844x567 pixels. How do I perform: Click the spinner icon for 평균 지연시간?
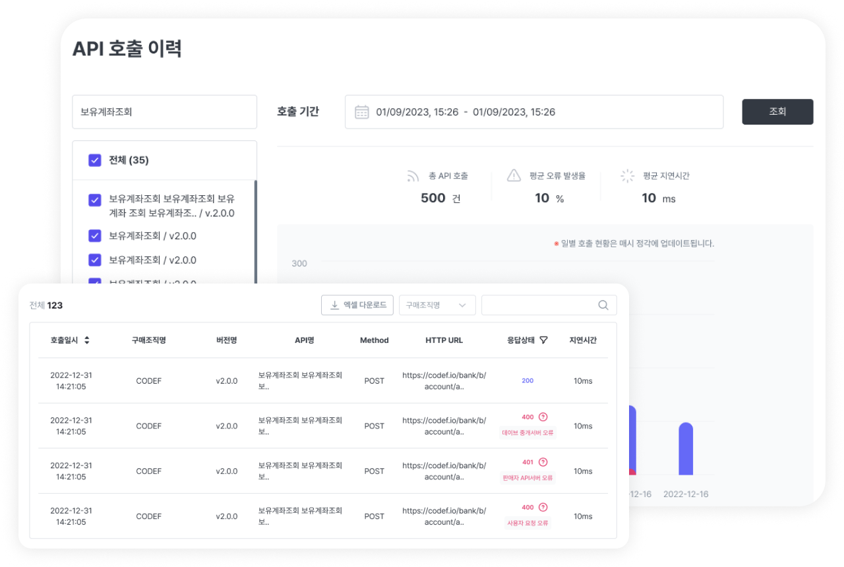click(x=627, y=176)
